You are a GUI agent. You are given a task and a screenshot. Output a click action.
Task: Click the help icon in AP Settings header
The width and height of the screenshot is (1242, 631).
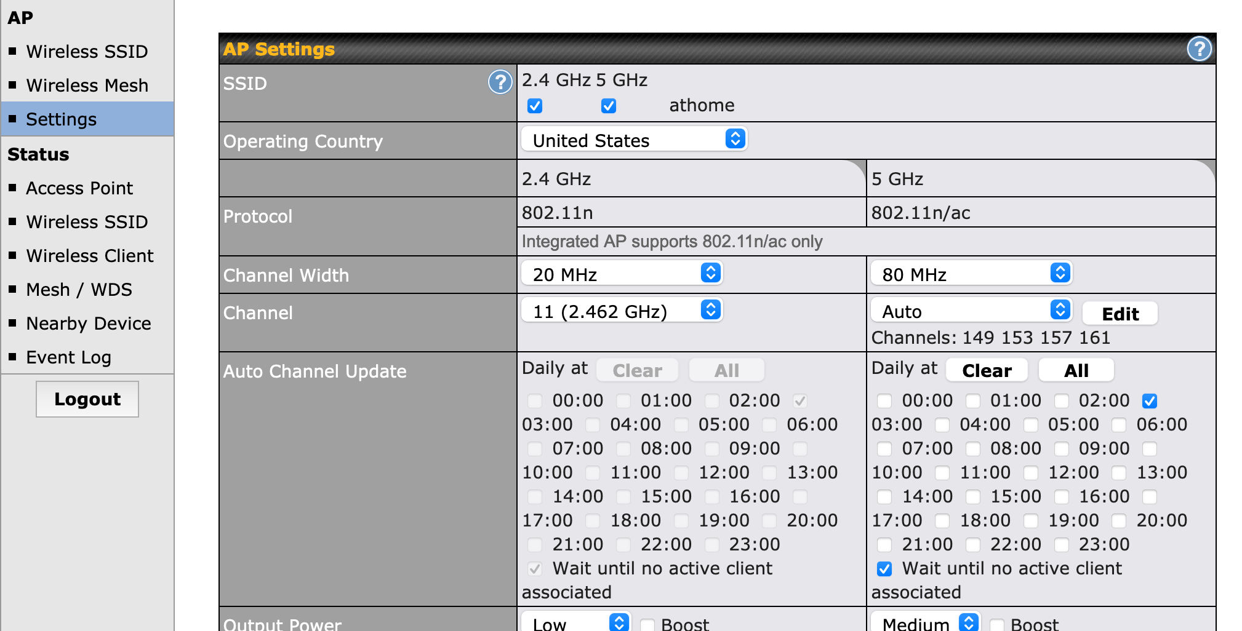click(x=1199, y=49)
